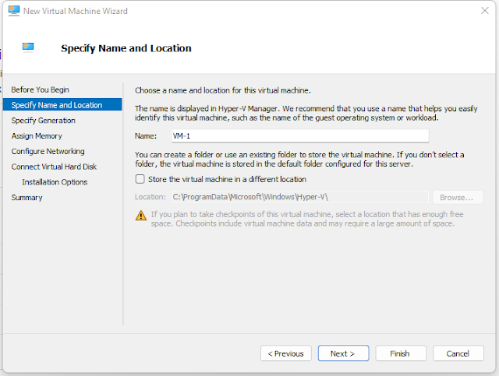Cancel the wizard
The height and width of the screenshot is (376, 499).
point(458,353)
